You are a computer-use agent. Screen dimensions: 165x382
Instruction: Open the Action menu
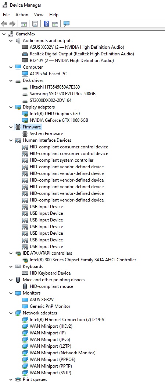coord(22,15)
